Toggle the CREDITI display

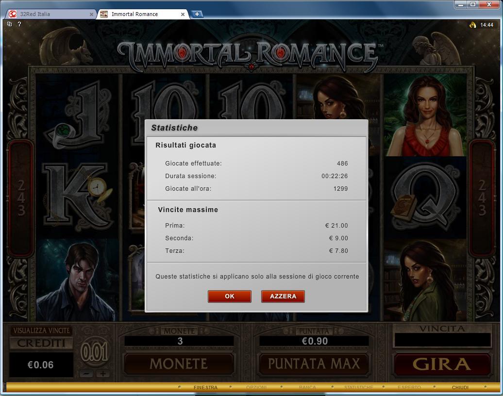pyautogui.click(x=41, y=343)
